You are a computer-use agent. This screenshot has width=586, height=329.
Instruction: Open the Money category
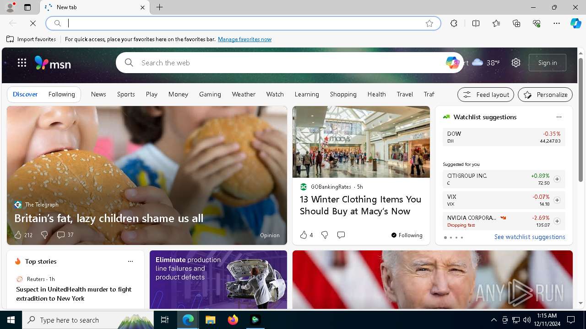pos(178,94)
